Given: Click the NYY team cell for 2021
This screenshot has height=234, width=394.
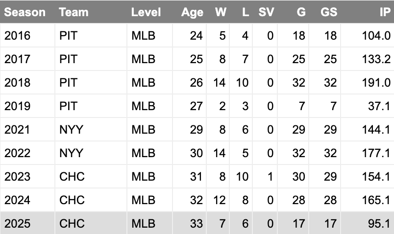Looking at the screenshot, I should tap(91, 130).
